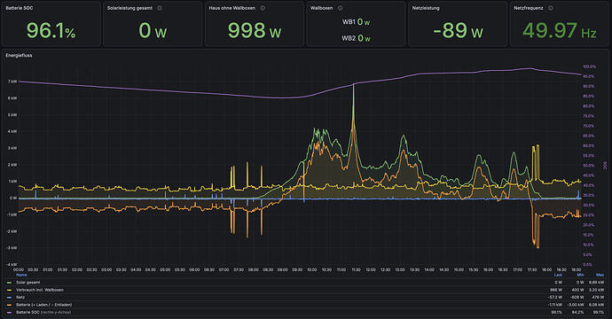Show info tooltip icon for Wallboxen panel

click(x=340, y=8)
